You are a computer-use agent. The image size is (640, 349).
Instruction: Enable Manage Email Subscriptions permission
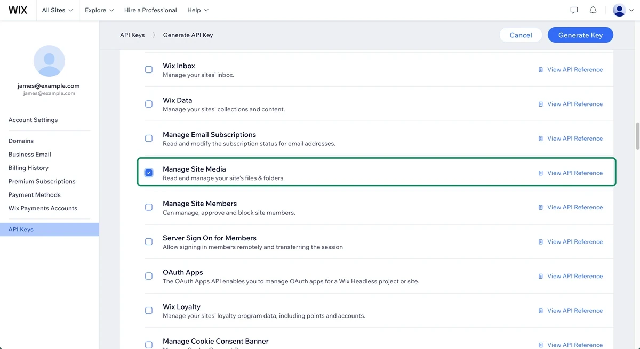[149, 139]
